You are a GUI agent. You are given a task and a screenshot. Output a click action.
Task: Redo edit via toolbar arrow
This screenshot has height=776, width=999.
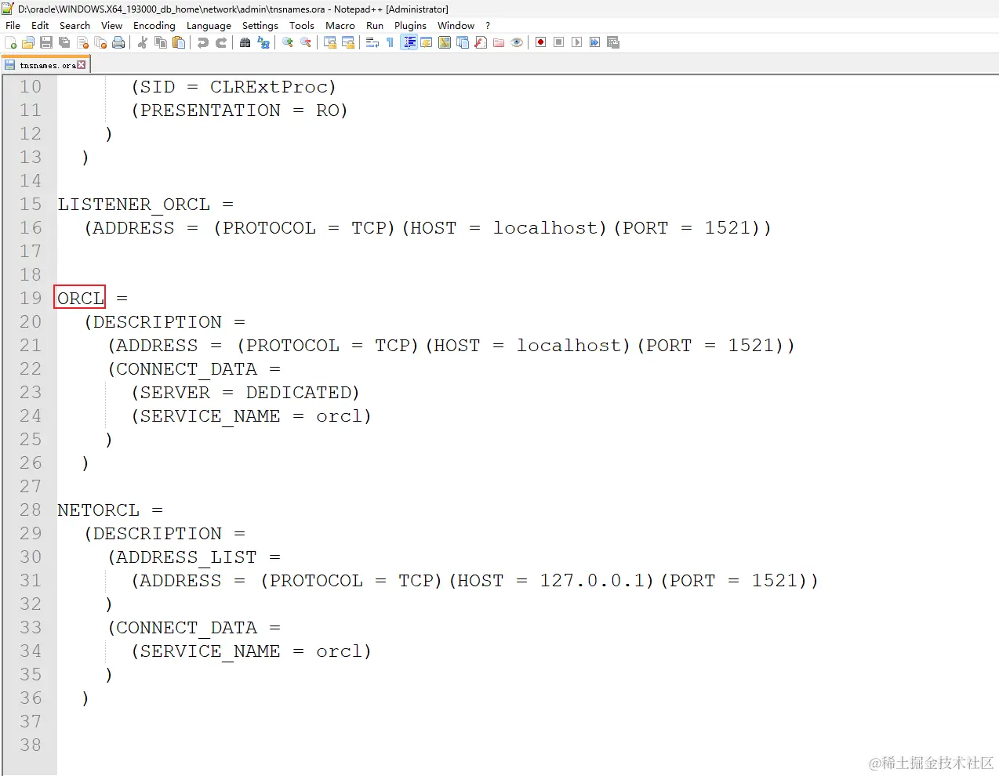coord(221,42)
